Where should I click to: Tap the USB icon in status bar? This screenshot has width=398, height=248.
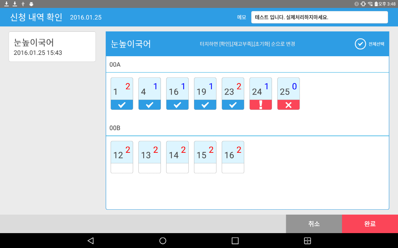[23, 4]
